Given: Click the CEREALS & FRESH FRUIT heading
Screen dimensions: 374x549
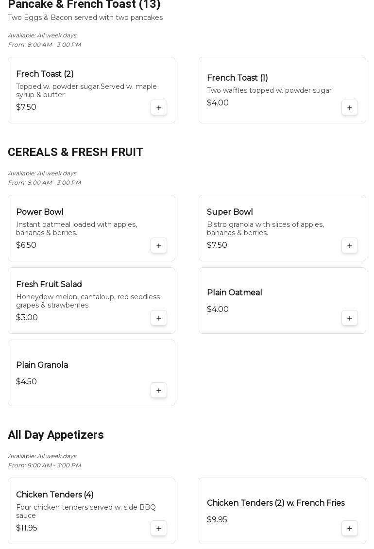Looking at the screenshot, I should tap(76, 152).
